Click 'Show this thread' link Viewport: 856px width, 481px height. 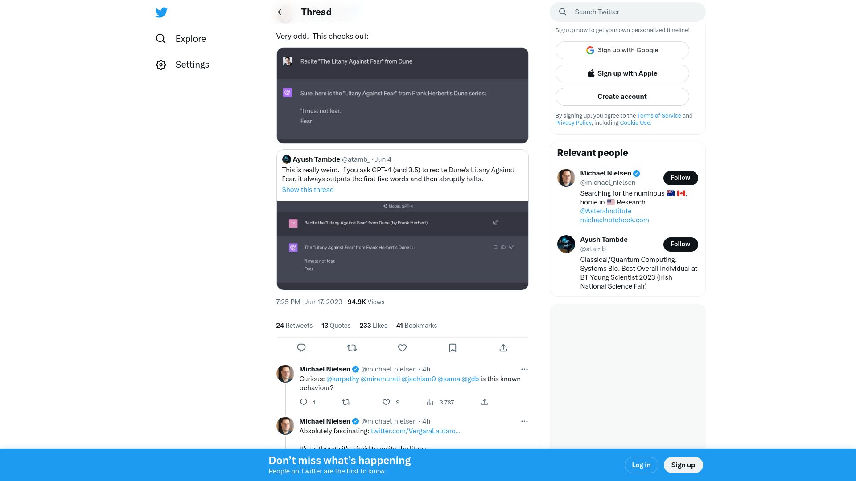[308, 190]
